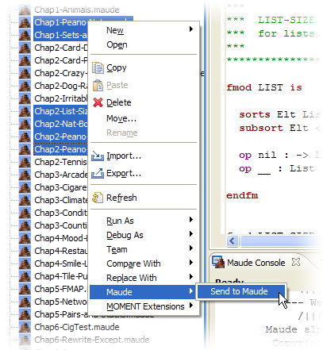Click editor horizontal scrollbar left arrow
The image size is (323, 350).
point(233,241)
